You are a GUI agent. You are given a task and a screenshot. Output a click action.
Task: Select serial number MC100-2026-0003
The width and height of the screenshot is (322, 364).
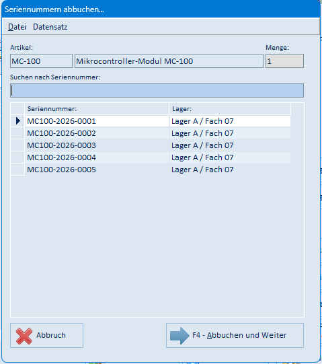97,145
